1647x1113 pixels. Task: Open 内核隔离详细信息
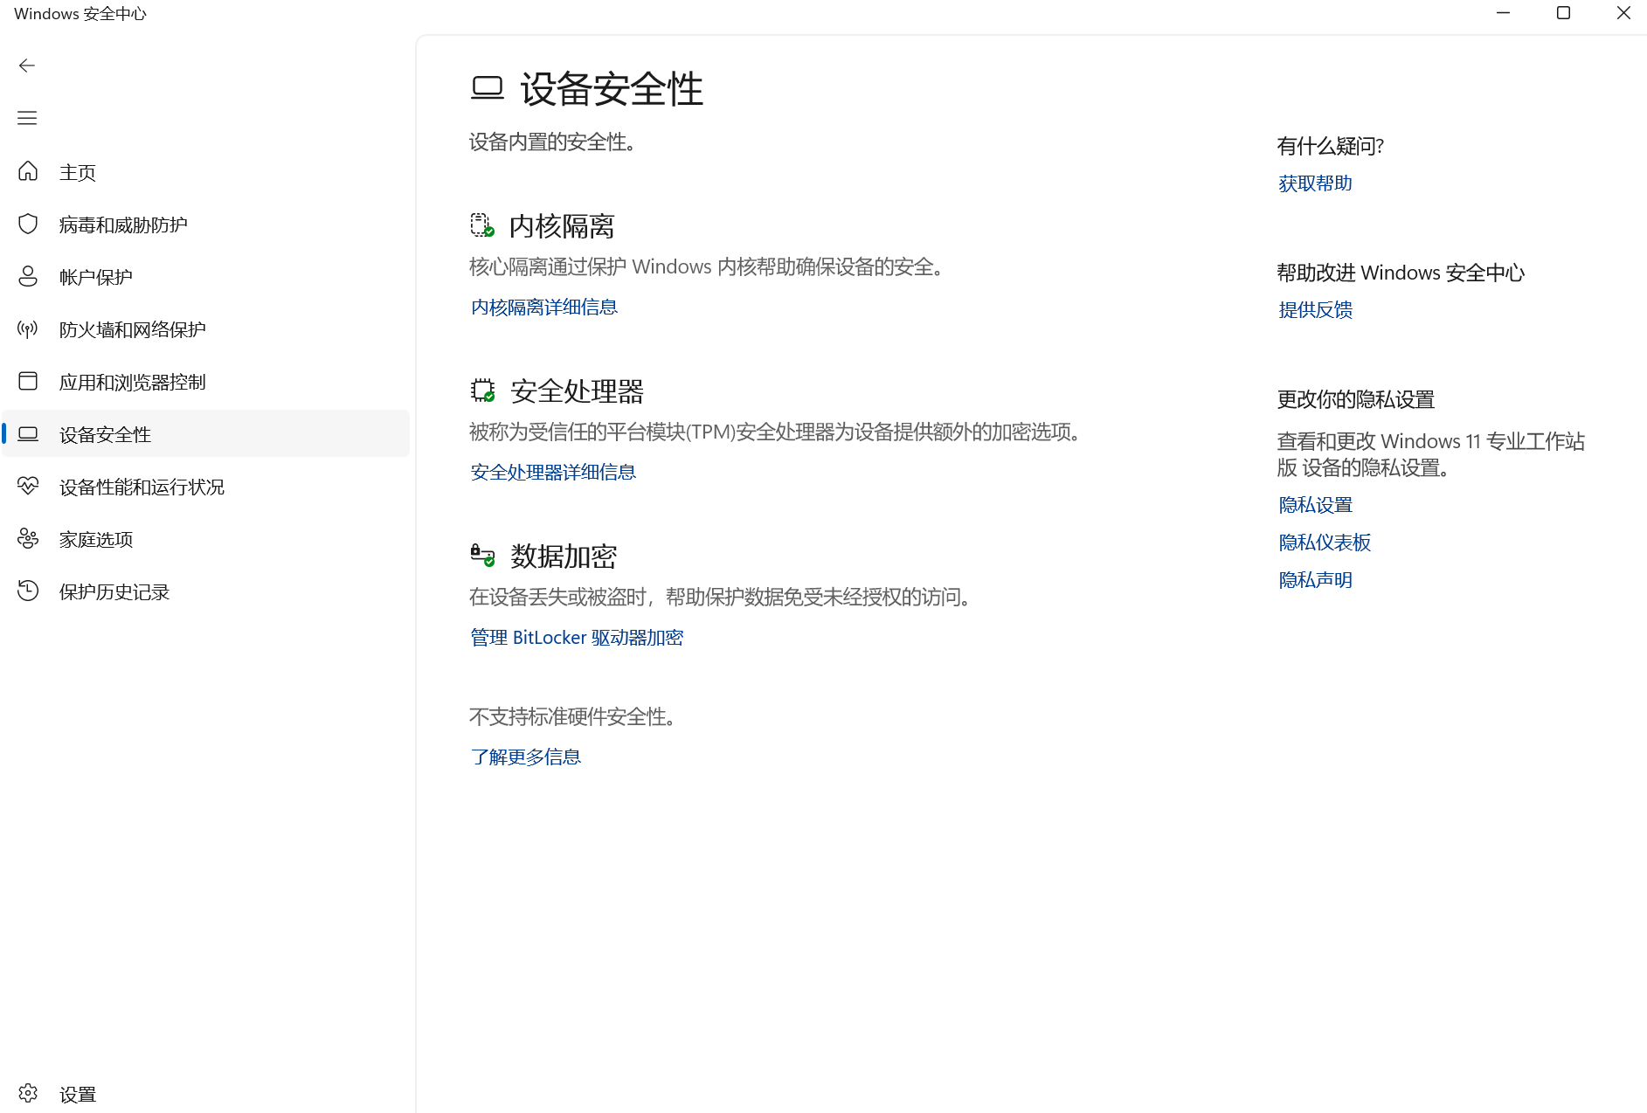coord(543,306)
